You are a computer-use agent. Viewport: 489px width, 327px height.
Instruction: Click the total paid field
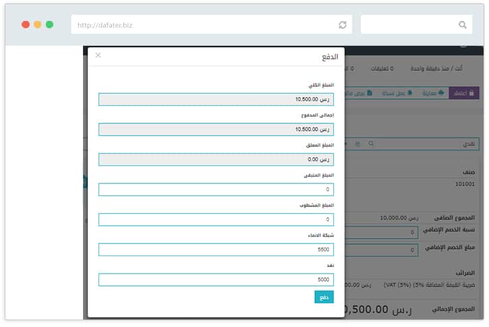(216, 129)
